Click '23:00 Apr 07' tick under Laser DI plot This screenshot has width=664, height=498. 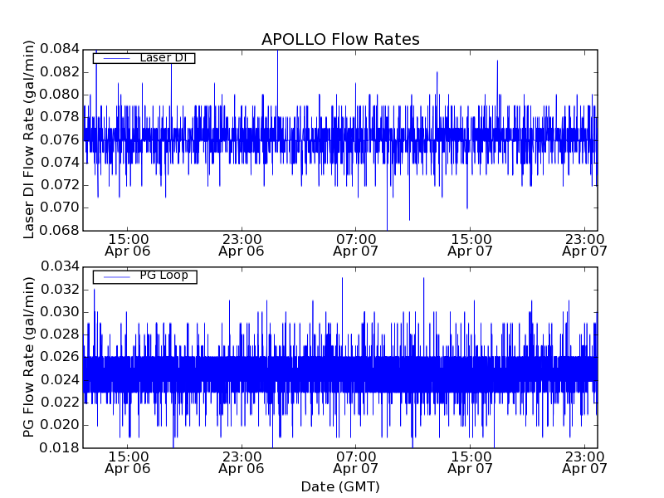pos(584,245)
